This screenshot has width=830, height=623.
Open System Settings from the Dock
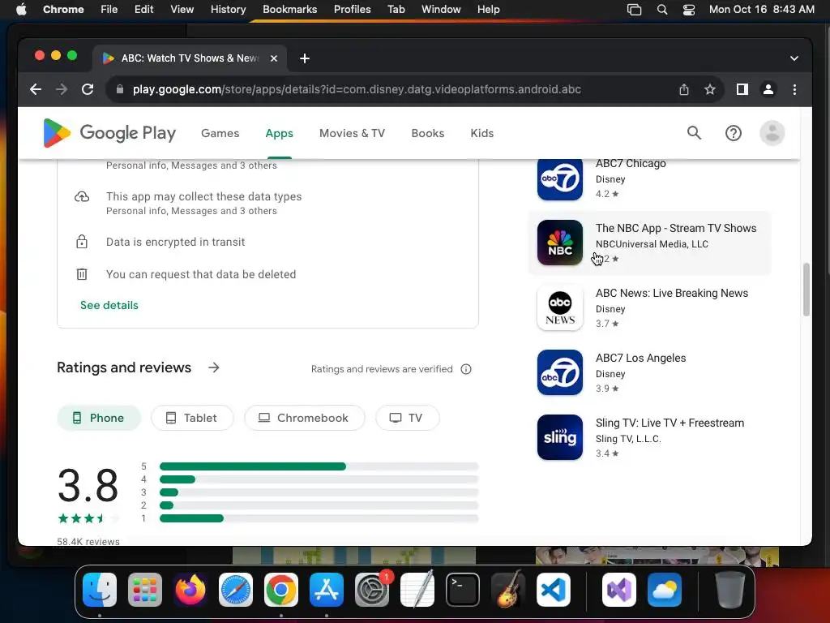[371, 590]
